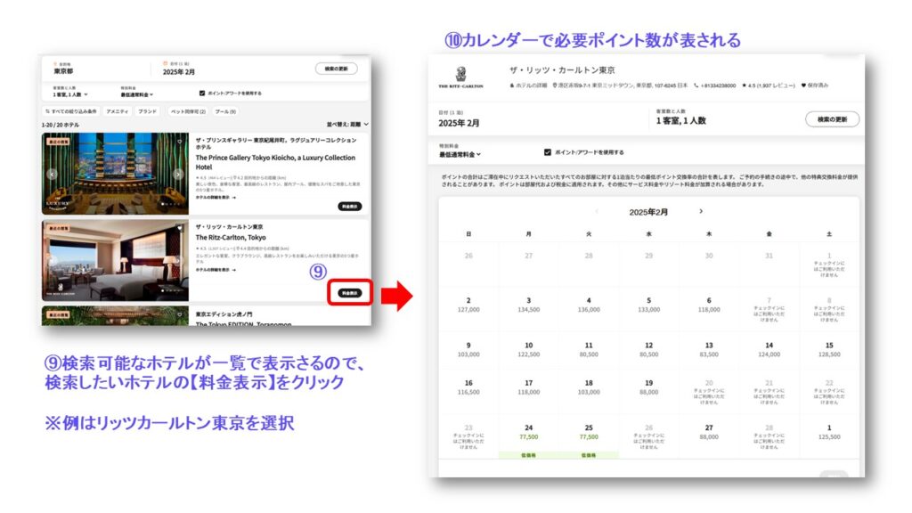Click previous photo arrow on Prince Gallery image
The width and height of the screenshot is (912, 513).
pos(52,174)
